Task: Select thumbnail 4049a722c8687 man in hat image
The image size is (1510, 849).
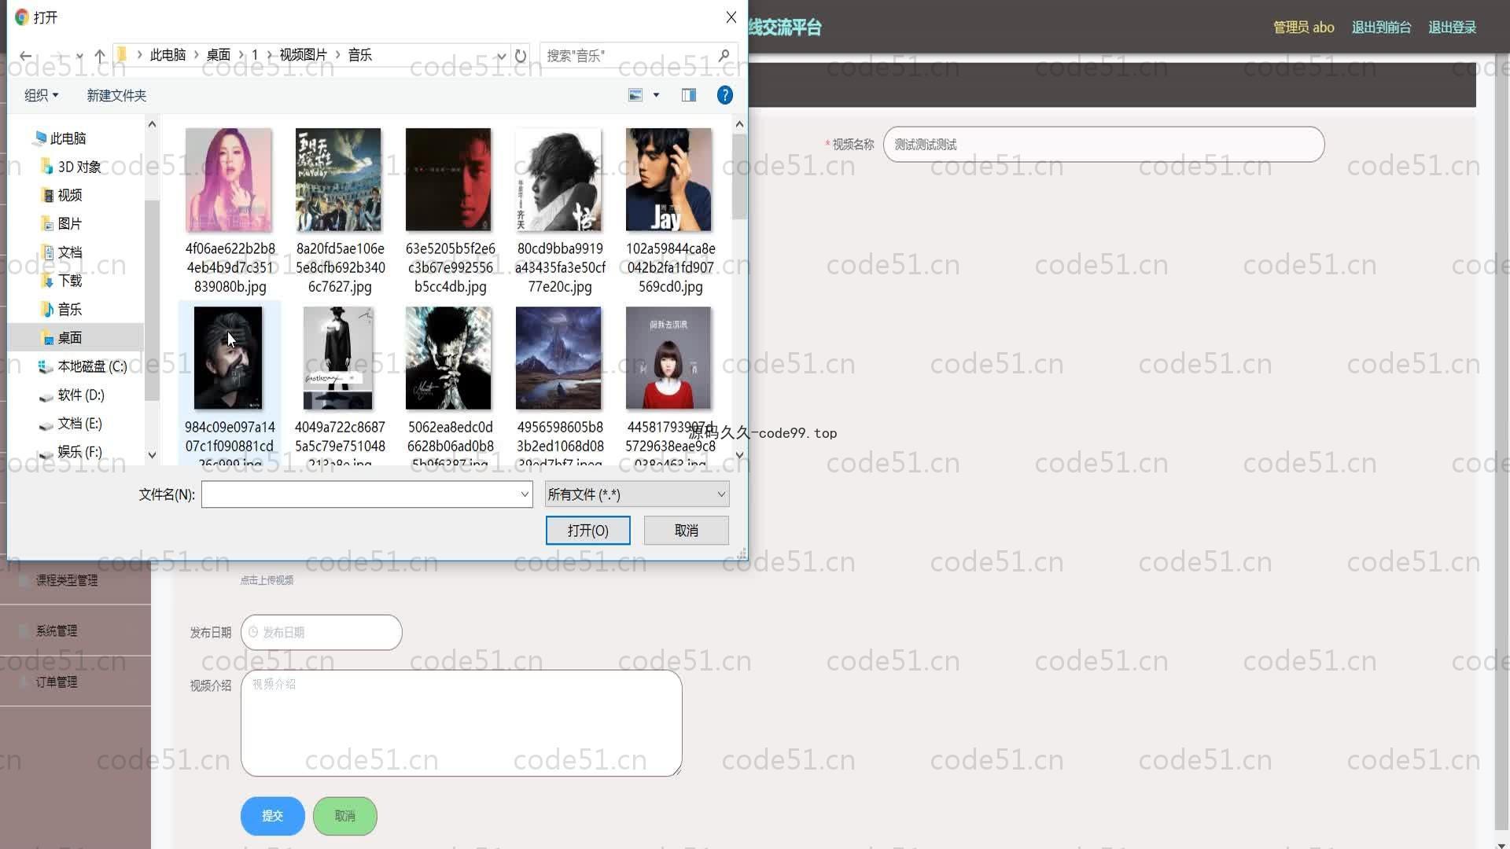Action: coord(339,358)
